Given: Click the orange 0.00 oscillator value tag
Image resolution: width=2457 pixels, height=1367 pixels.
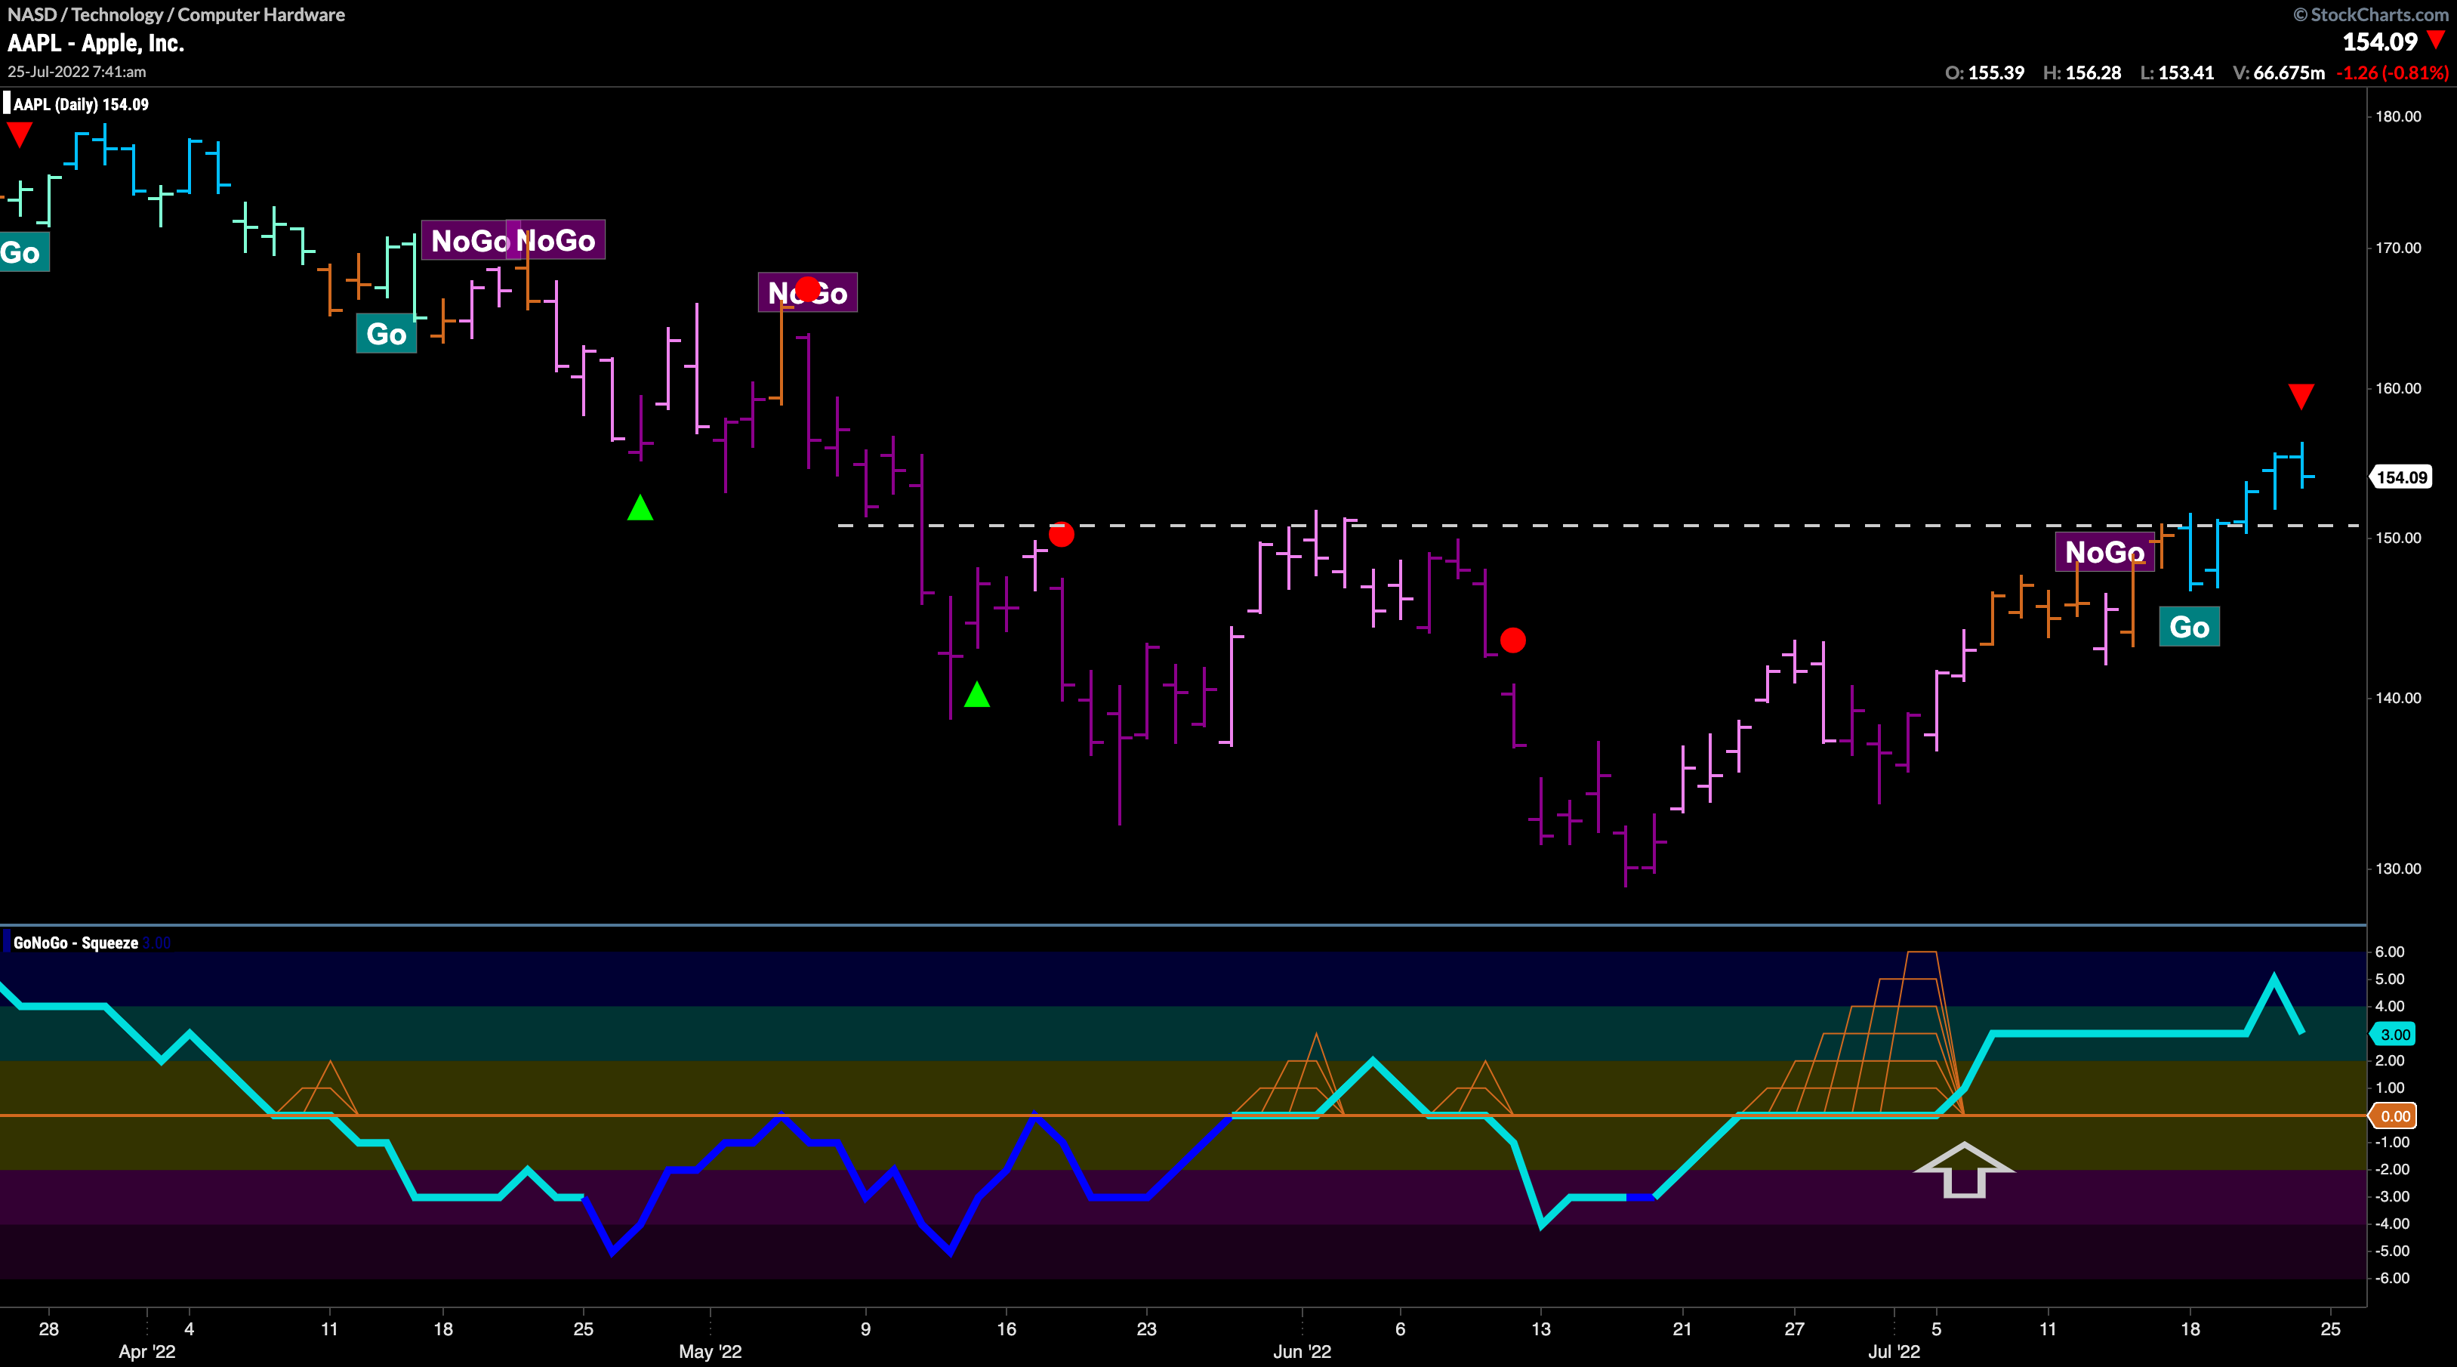Looking at the screenshot, I should pos(2394,1116).
